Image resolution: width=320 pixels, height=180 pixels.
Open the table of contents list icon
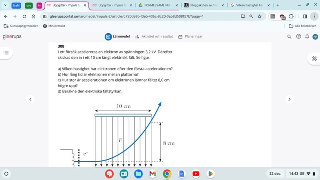point(6,53)
